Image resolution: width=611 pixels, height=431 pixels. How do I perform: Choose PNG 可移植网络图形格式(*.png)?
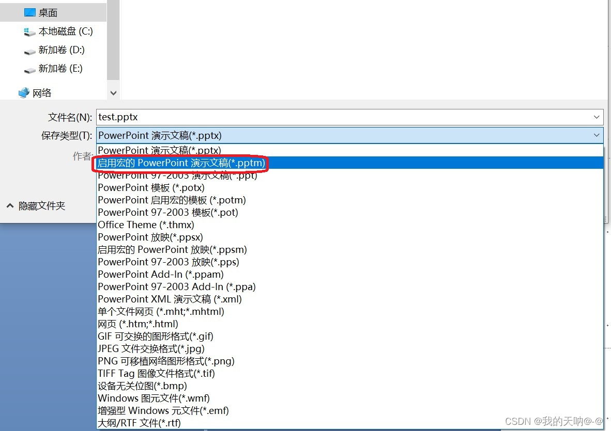[x=350, y=361]
